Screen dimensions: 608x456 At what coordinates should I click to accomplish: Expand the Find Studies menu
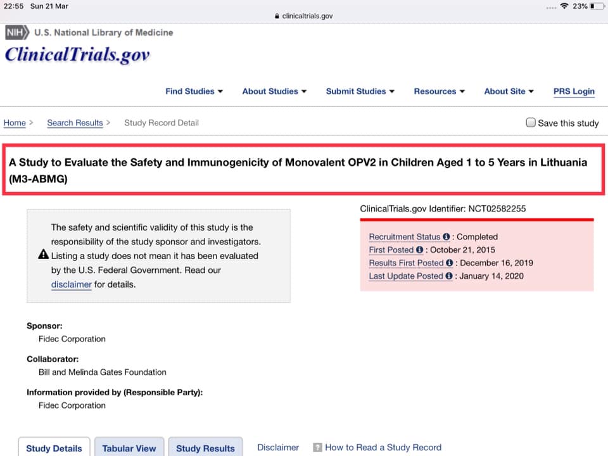[194, 91]
